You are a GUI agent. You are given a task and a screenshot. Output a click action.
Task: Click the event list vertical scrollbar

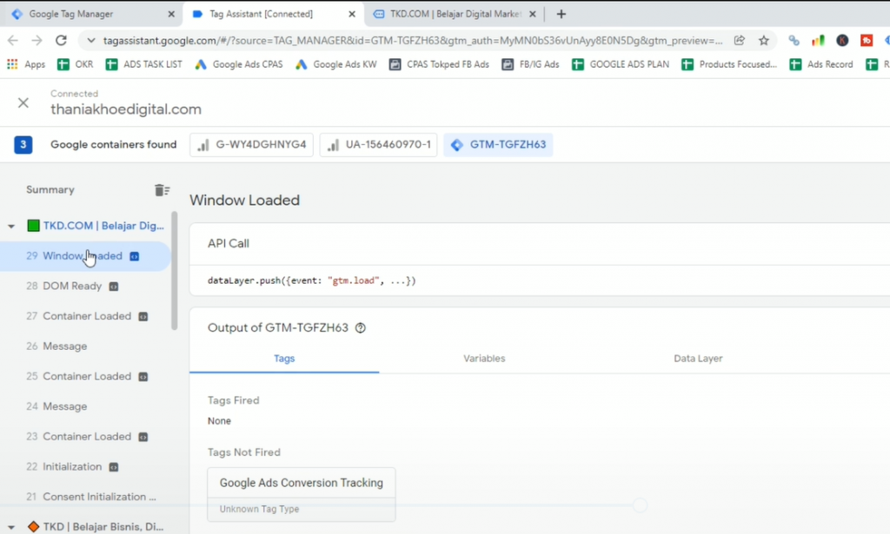(x=174, y=269)
